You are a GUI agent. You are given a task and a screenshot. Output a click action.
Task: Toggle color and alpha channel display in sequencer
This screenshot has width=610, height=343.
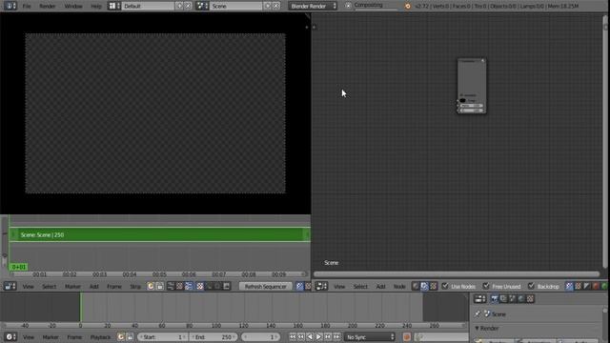click(x=299, y=286)
